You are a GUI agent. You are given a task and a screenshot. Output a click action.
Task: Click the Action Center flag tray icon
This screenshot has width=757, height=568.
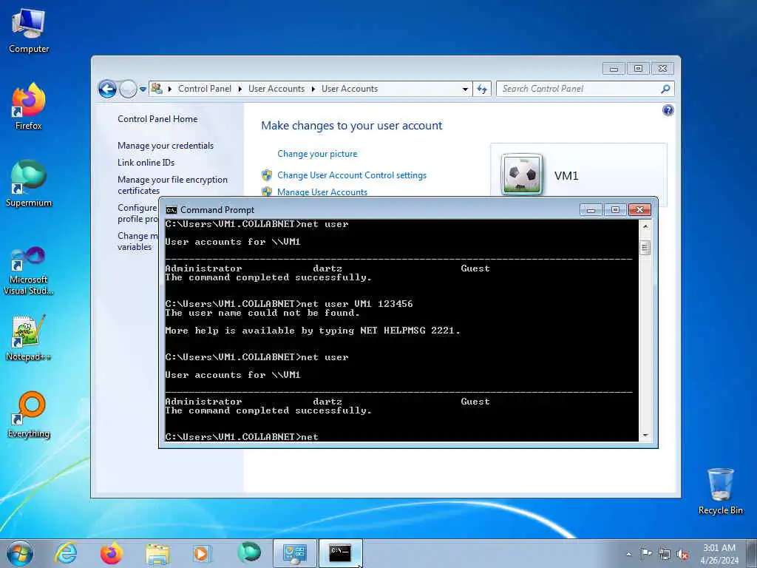[x=645, y=553]
